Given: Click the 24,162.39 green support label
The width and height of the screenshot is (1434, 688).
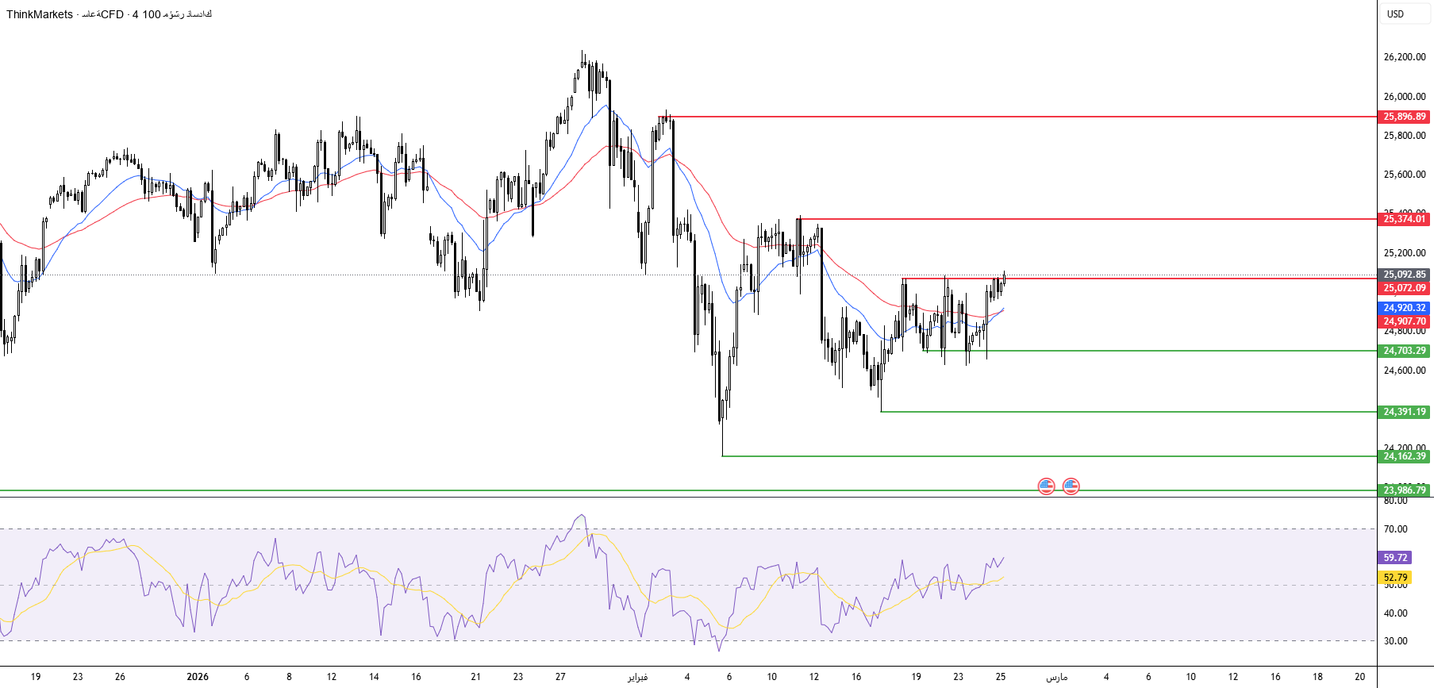Looking at the screenshot, I should pyautogui.click(x=1404, y=456).
